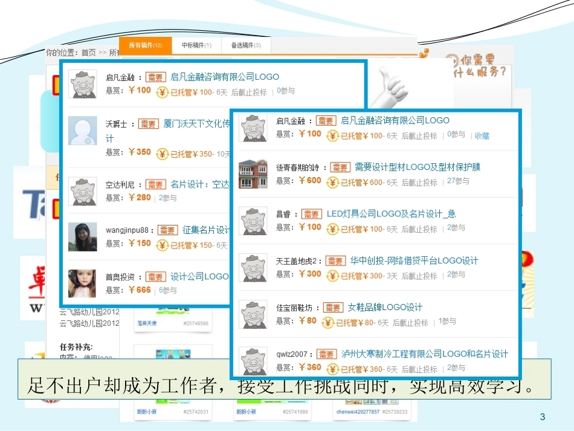Screen dimensions: 574x431
Task: Click 需要 tag beside 昌睿
Action: 312,214
